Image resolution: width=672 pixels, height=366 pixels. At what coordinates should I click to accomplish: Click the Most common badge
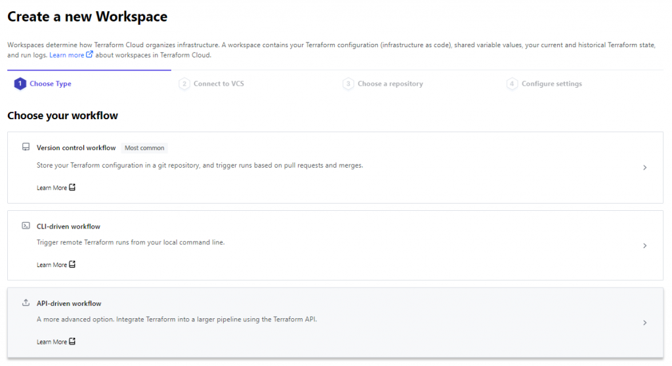(x=144, y=148)
